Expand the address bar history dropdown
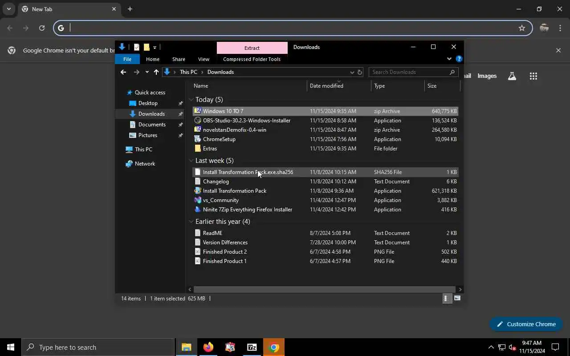570x356 pixels. [x=352, y=72]
